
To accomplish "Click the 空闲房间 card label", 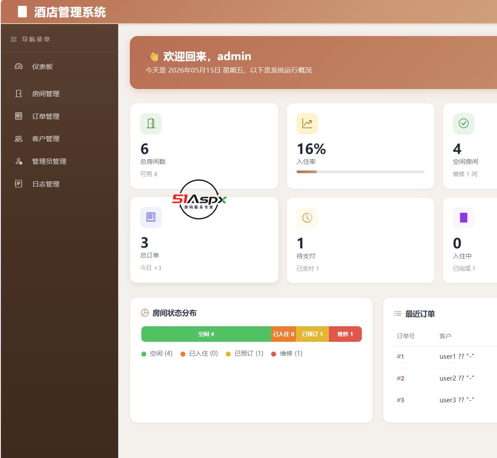I will (465, 162).
